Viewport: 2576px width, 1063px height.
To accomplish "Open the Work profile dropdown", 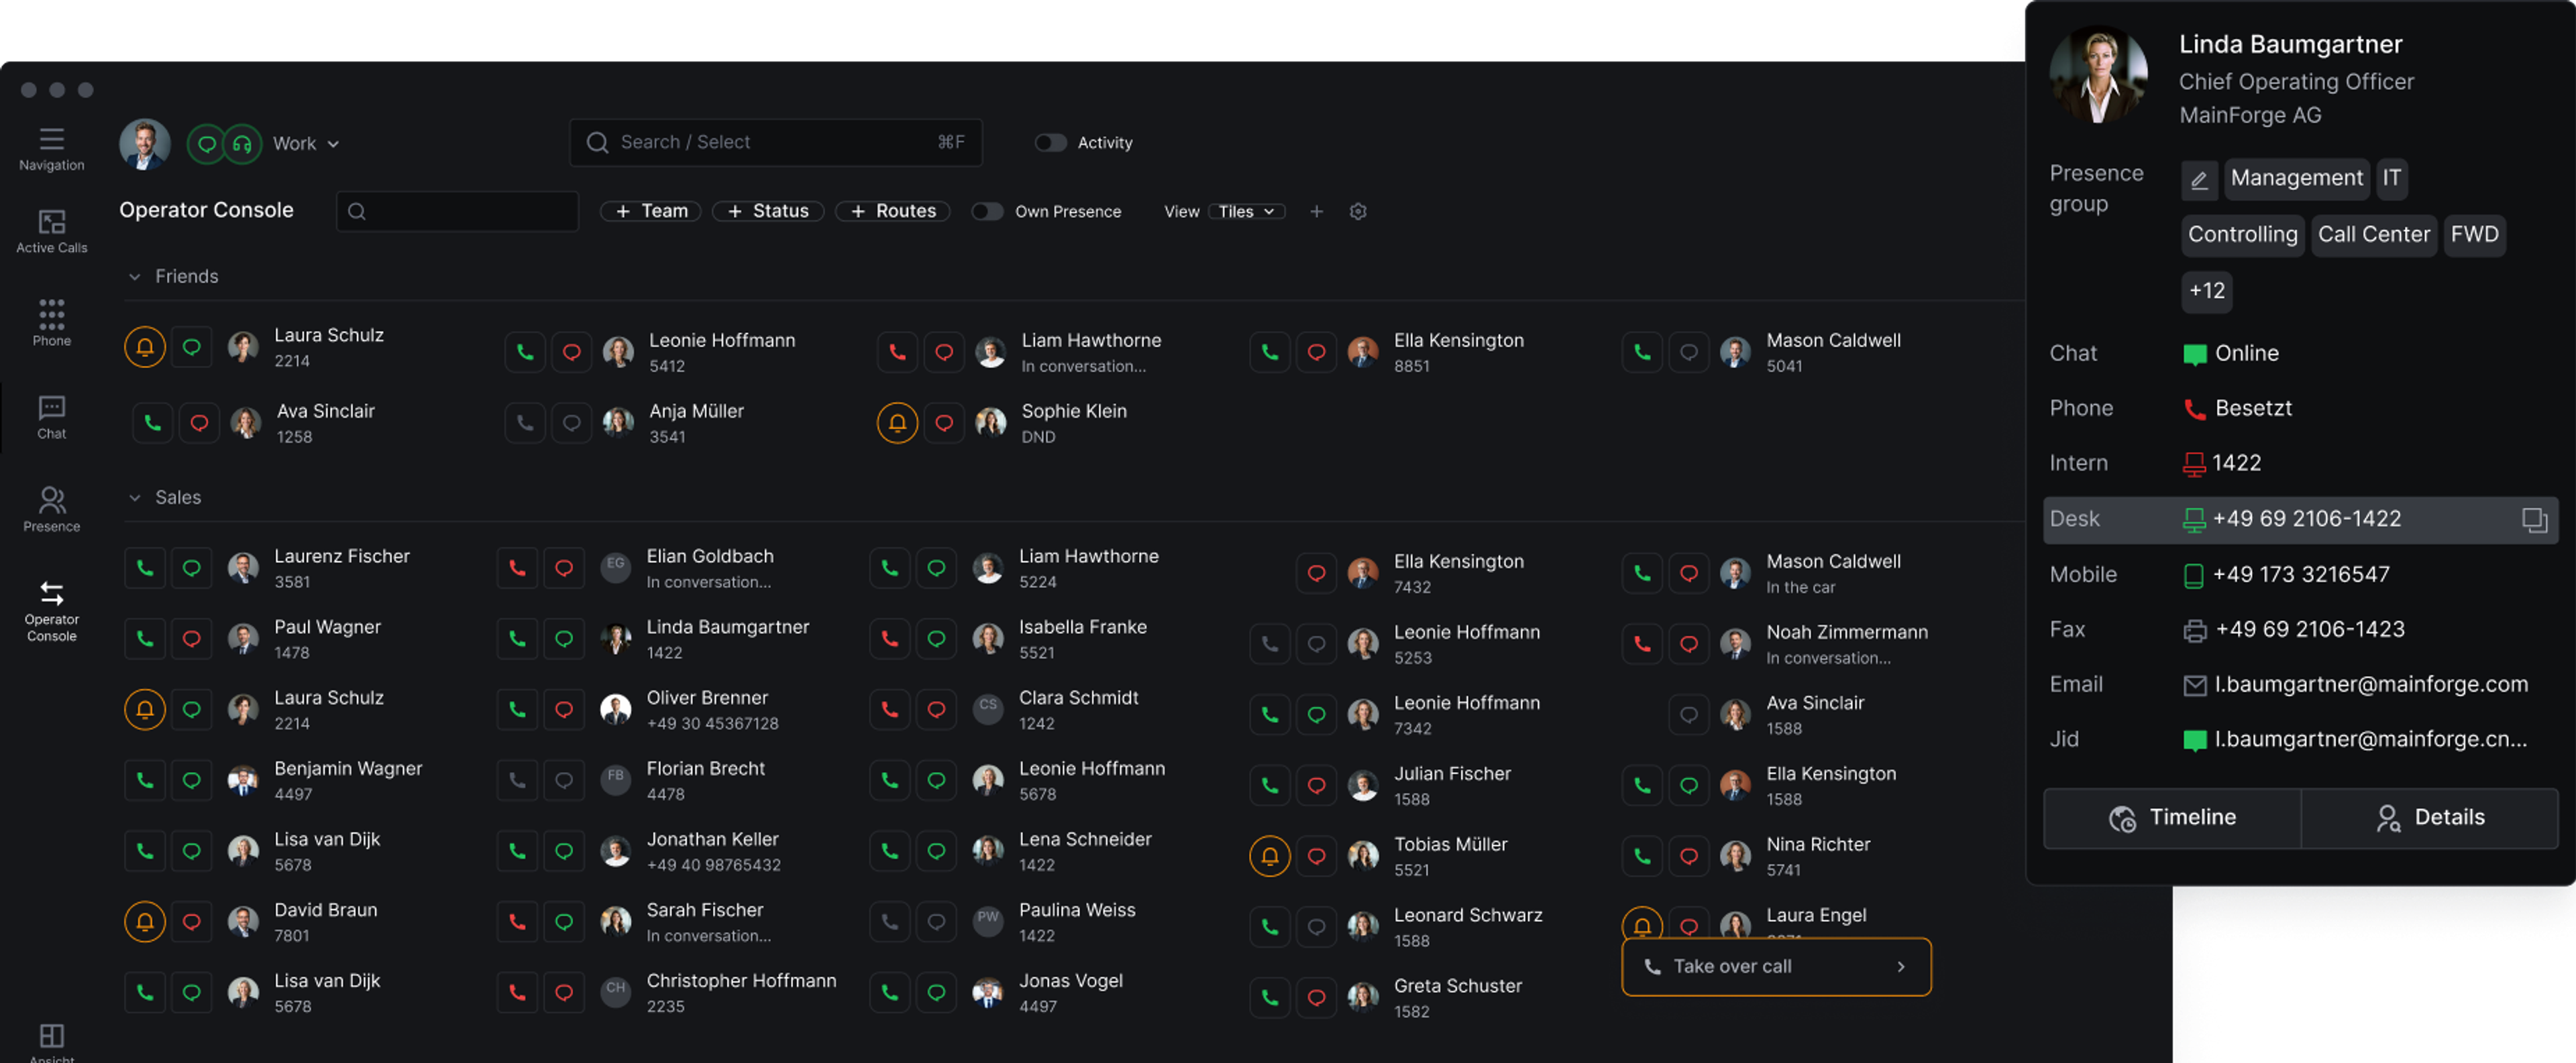I will (306, 144).
